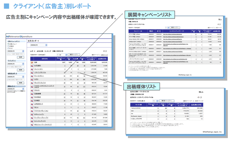
Task: Click mixi row in site list
Action: [x=167, y=111]
